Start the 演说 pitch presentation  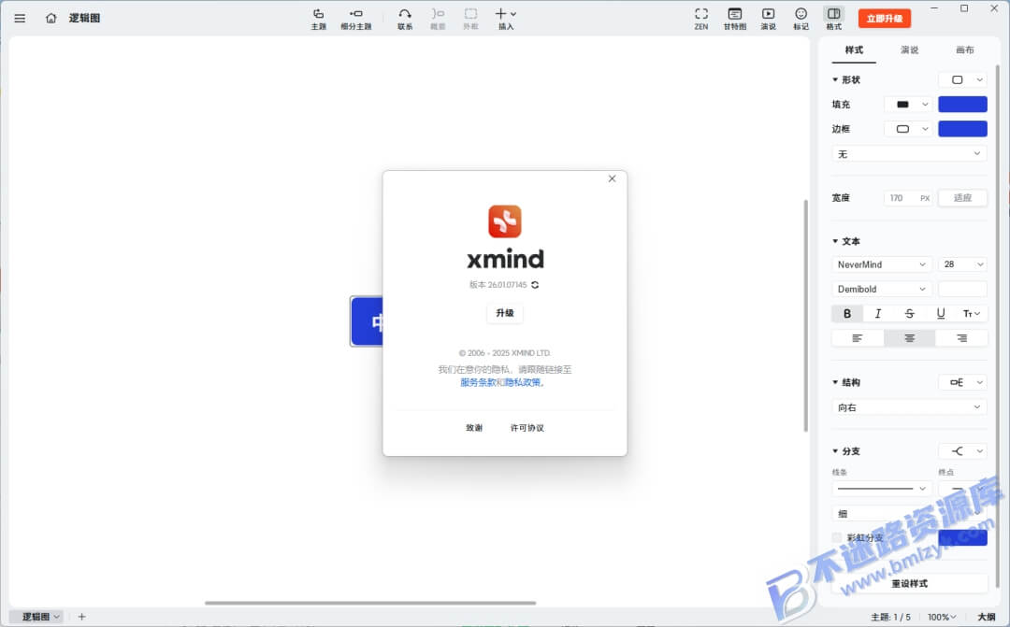[x=768, y=19]
